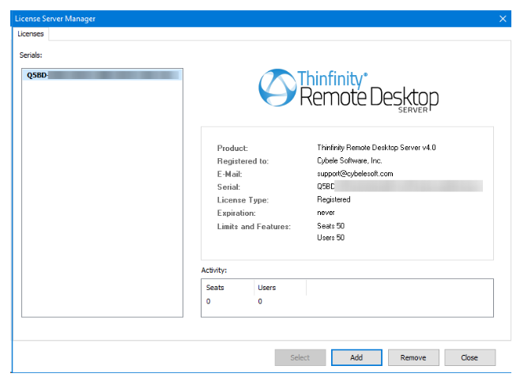Click the 'Serials:' label
Viewport: 524px width, 381px height.
[x=31, y=55]
